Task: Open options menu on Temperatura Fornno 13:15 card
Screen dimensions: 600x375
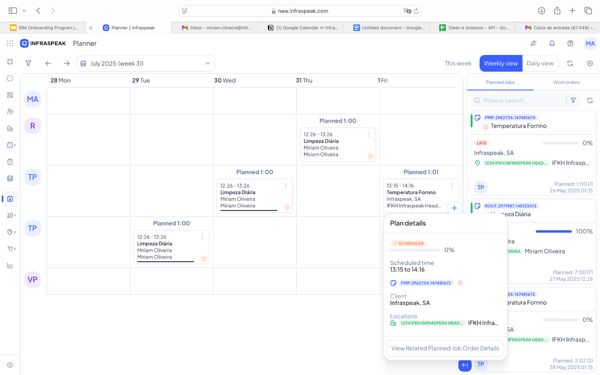Action: pos(452,186)
